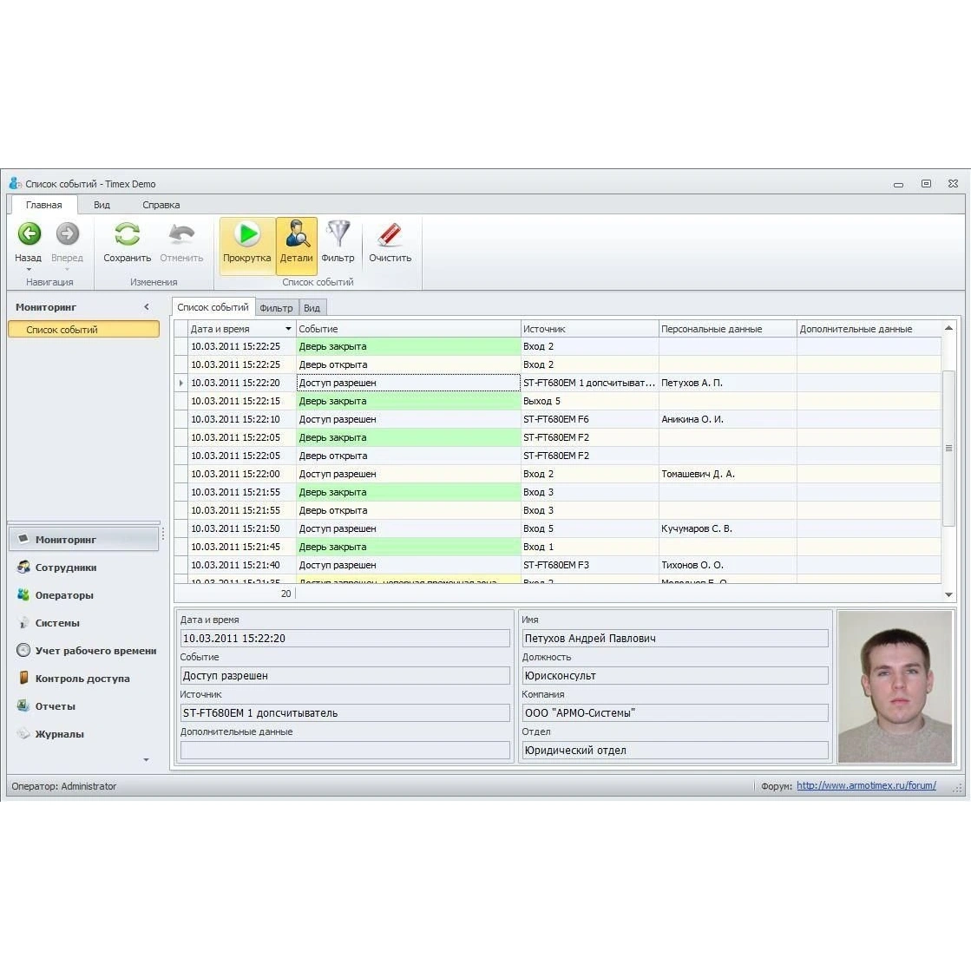The height and width of the screenshot is (971, 971).
Task: Go to Учет рабочего времени section
Action: click(x=95, y=651)
